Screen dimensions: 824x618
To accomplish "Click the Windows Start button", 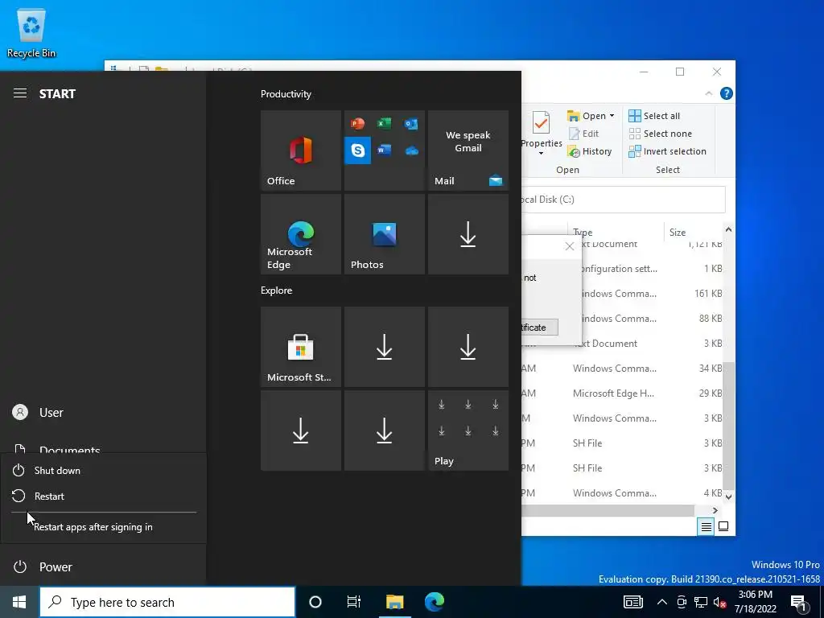I will pyautogui.click(x=19, y=602).
